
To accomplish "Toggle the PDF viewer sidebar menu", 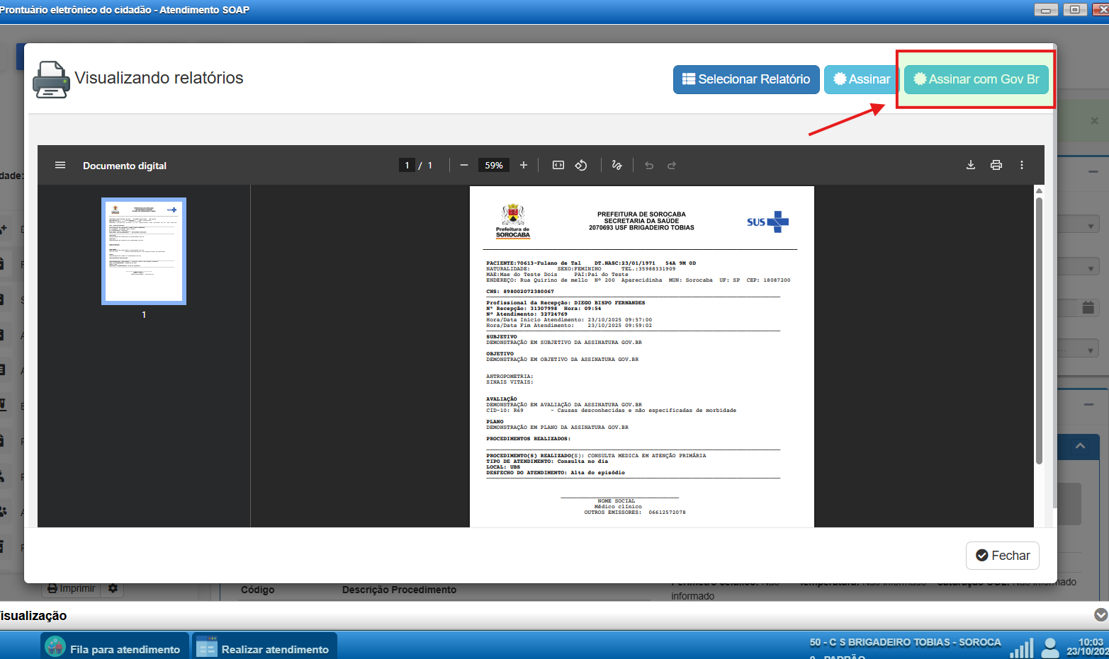I will 60,166.
